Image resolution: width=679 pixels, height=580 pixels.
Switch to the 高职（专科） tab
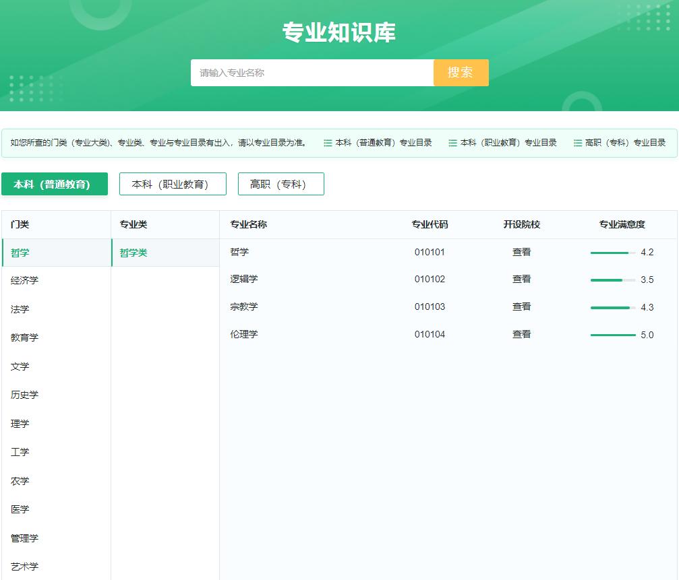[x=281, y=183]
